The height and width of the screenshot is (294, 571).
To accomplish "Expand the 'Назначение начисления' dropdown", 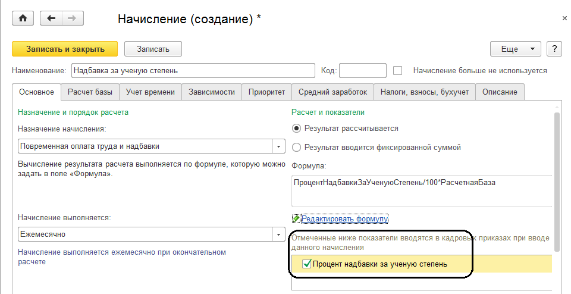I will pyautogui.click(x=279, y=146).
